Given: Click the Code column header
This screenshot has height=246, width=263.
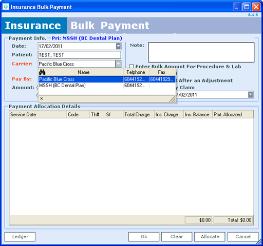Looking at the screenshot, I should pyautogui.click(x=78, y=114).
